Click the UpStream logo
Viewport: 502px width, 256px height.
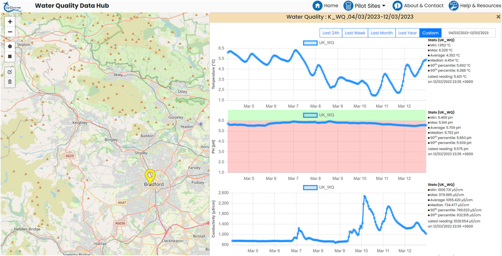coord(12,6)
